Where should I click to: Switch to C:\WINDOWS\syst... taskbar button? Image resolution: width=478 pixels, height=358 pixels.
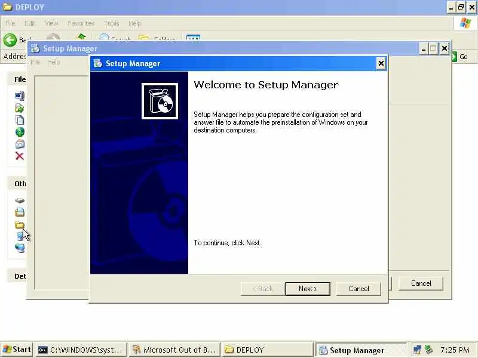[x=81, y=350]
